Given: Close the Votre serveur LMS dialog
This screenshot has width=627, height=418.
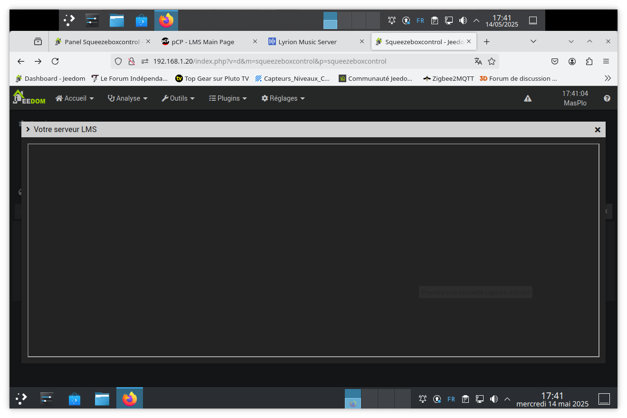Looking at the screenshot, I should (598, 130).
